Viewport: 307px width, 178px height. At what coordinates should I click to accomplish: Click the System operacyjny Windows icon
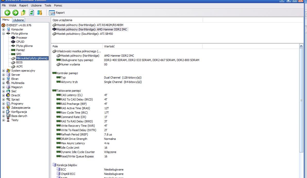[8, 71]
